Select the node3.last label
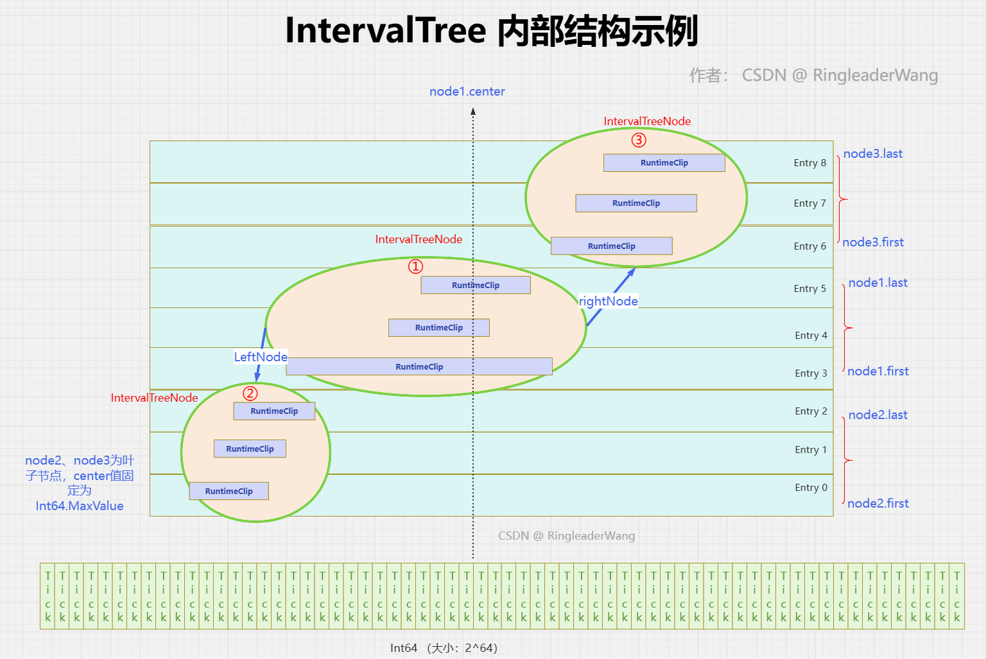The image size is (986, 659). pos(872,153)
